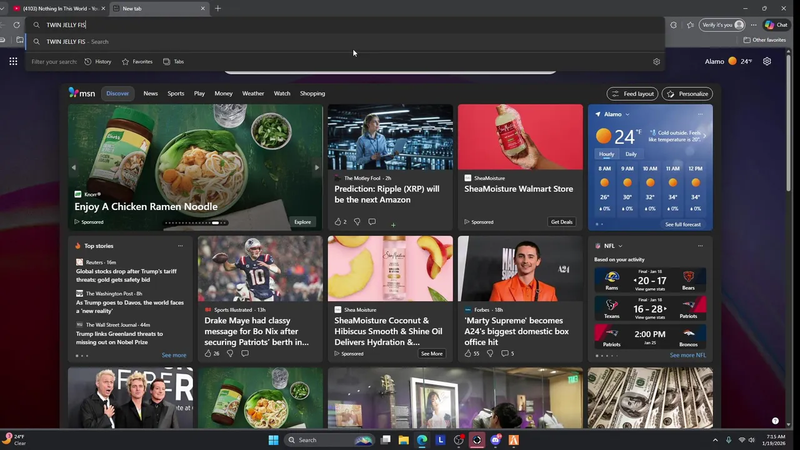Click the Feed layout button
The image size is (800, 450).
[632, 94]
